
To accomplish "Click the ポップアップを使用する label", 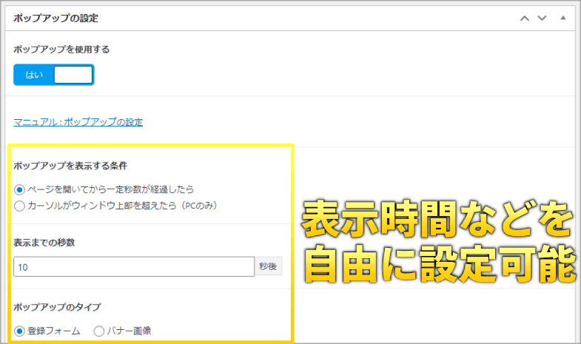I will click(x=61, y=50).
